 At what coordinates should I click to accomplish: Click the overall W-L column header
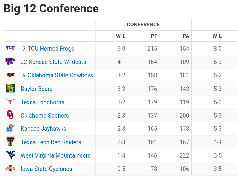(217, 36)
